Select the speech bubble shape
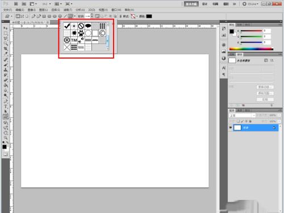Viewport: 284px width, 213px height. pos(88,26)
